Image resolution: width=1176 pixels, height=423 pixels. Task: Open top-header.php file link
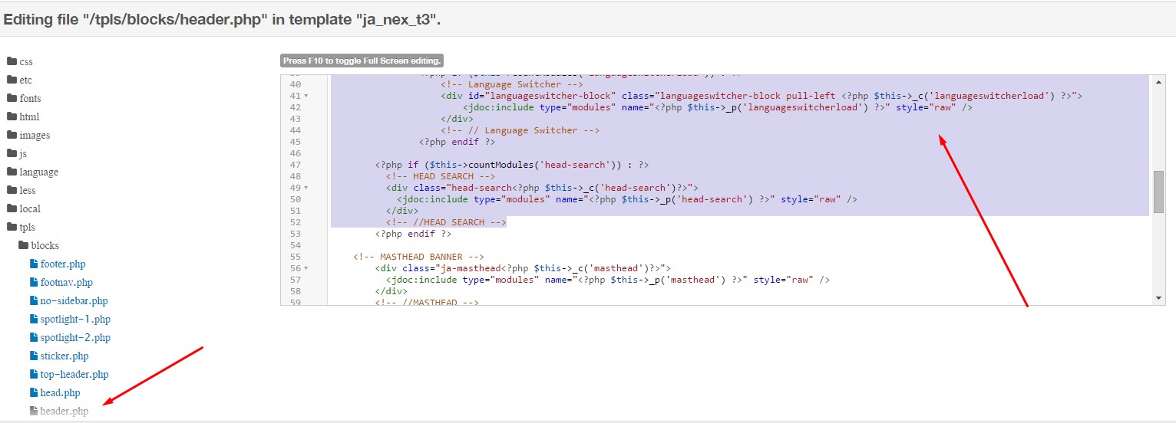(74, 375)
